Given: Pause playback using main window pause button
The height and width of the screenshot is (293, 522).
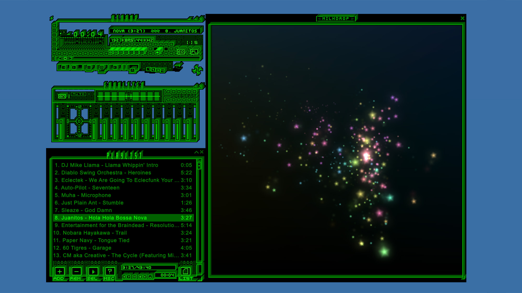Looking at the screenshot, I should pos(89,67).
